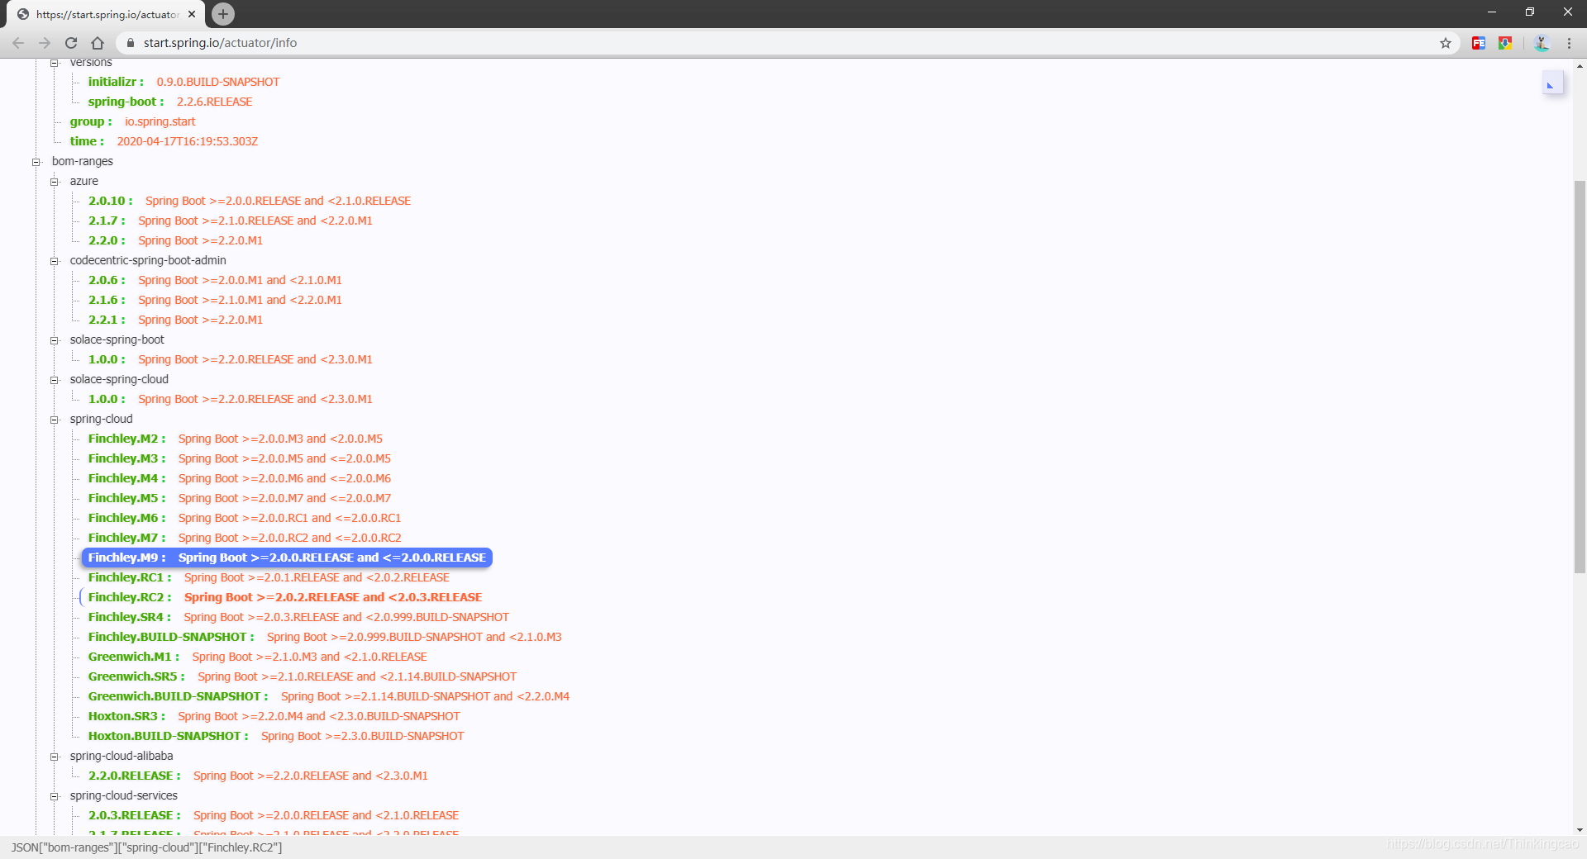Collapse the bom-ranges node
The image size is (1587, 859).
click(36, 162)
